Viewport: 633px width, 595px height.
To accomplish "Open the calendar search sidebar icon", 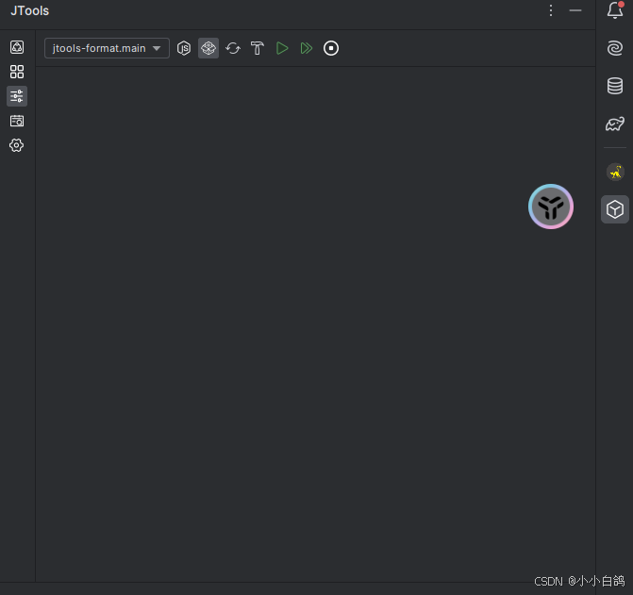I will coord(17,121).
